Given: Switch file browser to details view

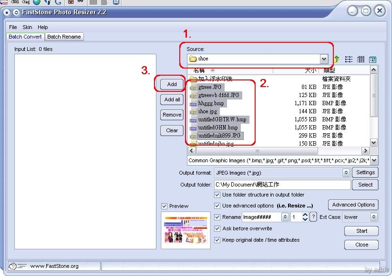Looking at the screenshot, I should pyautogui.click(x=361, y=59).
